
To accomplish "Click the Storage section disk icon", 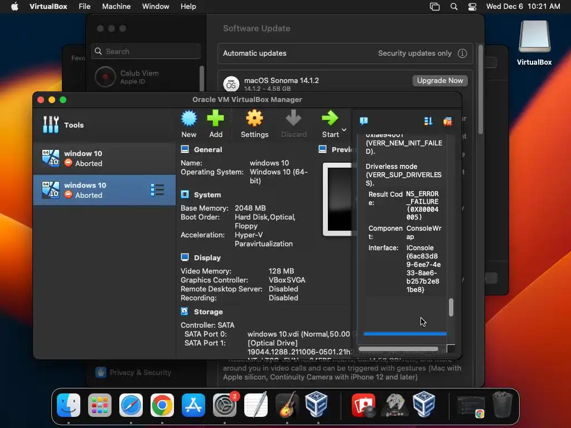I will (x=185, y=311).
